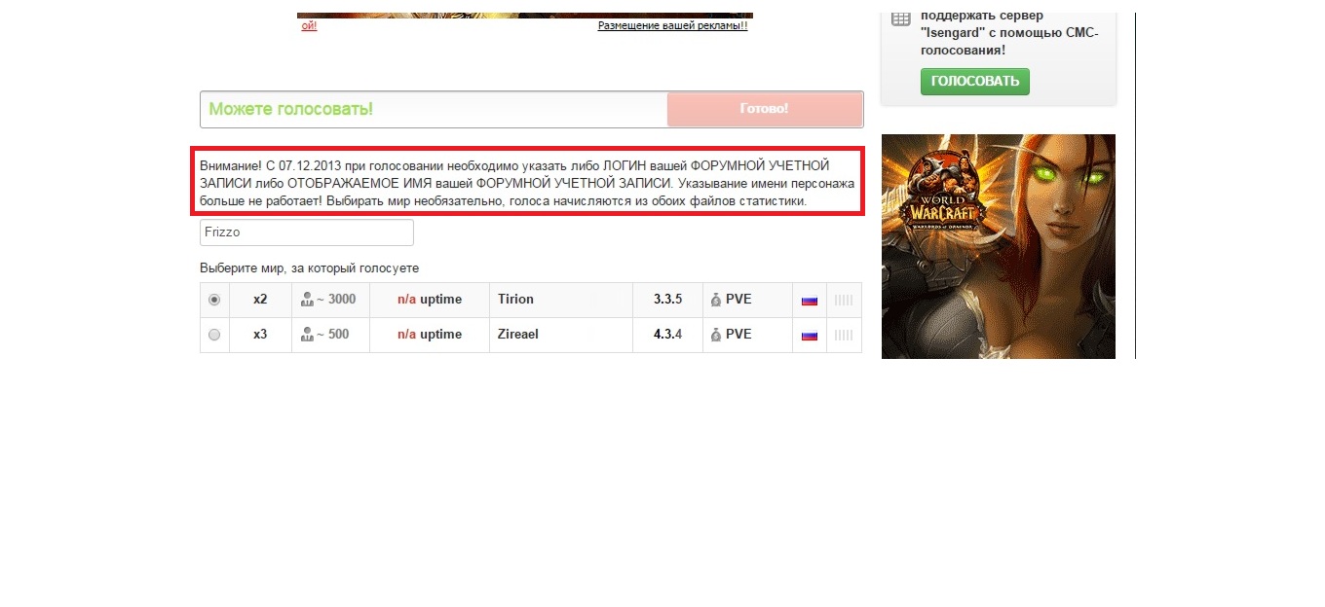The image size is (1325, 607).
Task: Focus the Frizzo name input field
Action: coord(307,232)
